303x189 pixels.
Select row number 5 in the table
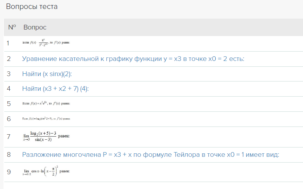(9, 104)
